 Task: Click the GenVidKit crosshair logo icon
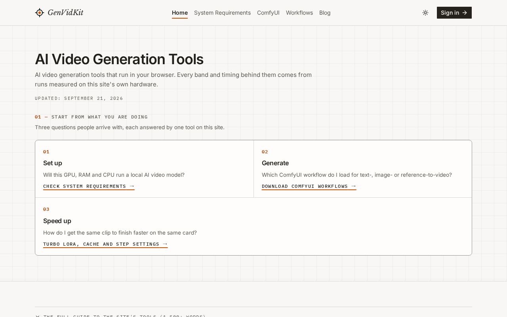(x=39, y=13)
